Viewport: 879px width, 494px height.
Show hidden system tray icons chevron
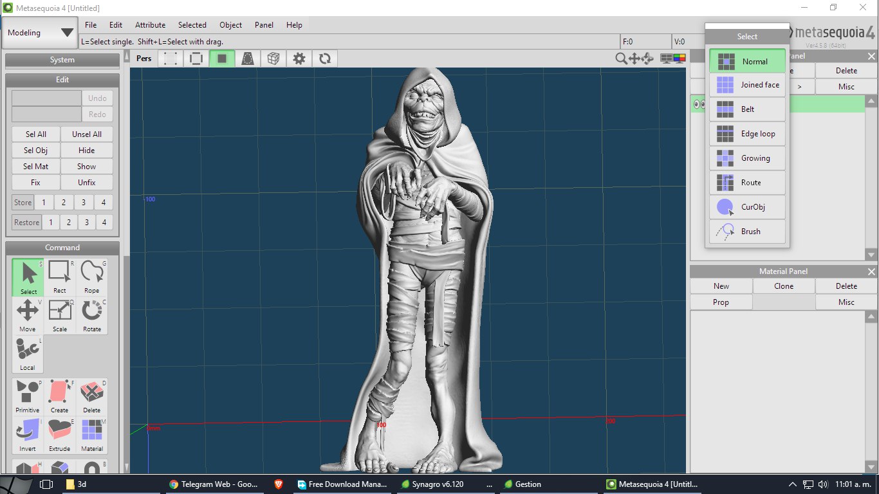point(792,484)
